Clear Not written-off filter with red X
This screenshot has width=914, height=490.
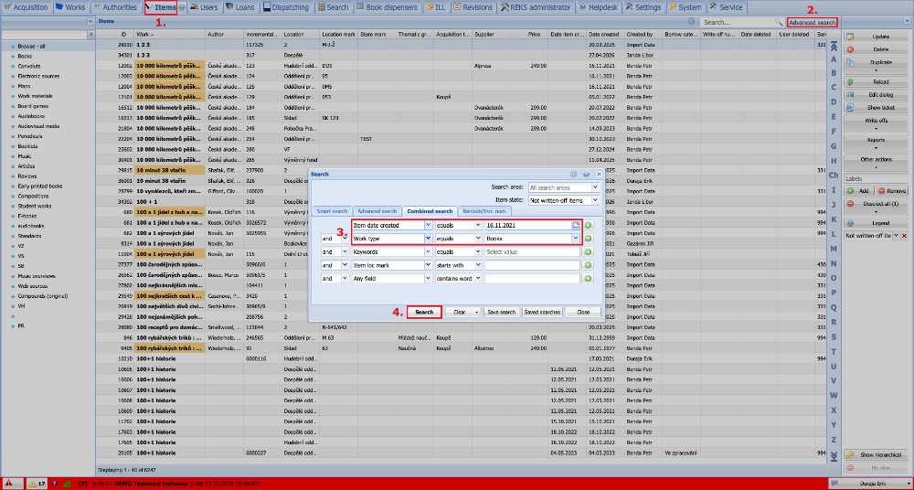pyautogui.click(x=905, y=235)
